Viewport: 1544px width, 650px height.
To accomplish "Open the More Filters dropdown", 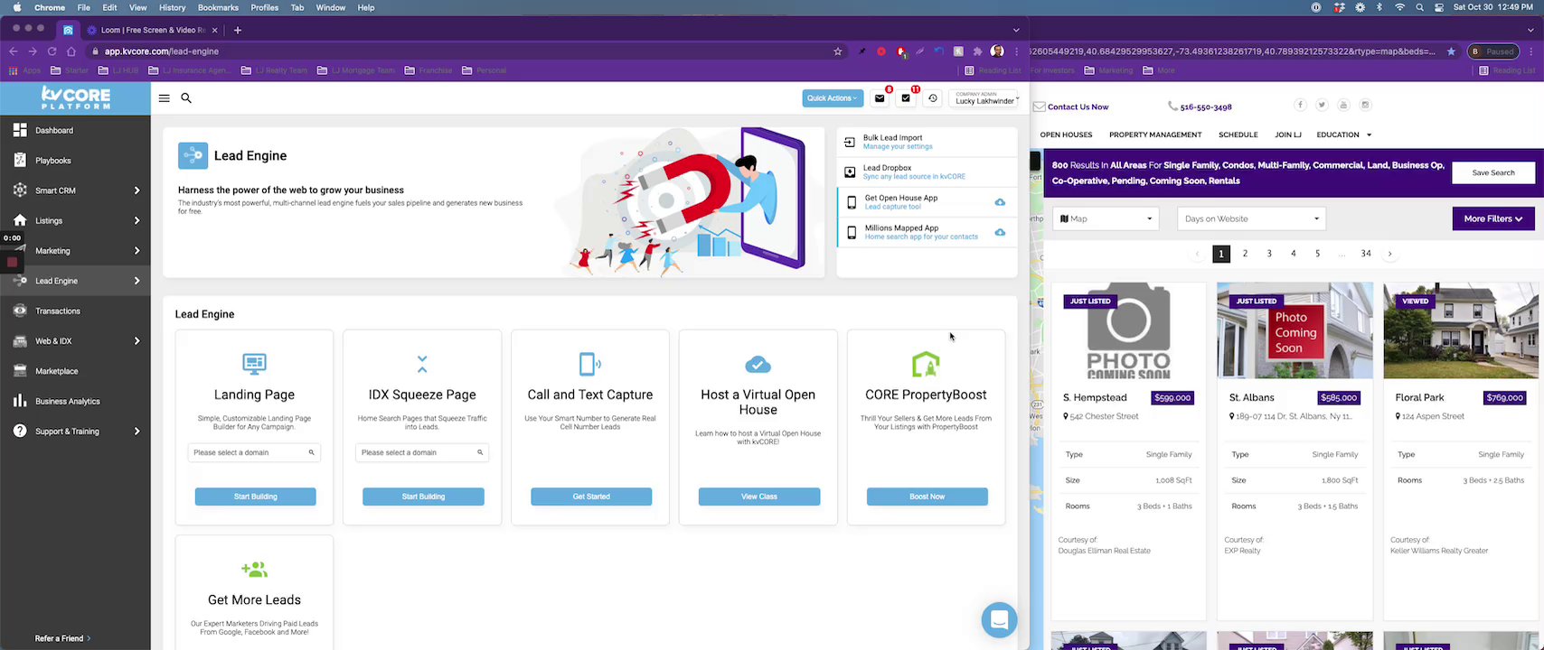I will [x=1493, y=218].
